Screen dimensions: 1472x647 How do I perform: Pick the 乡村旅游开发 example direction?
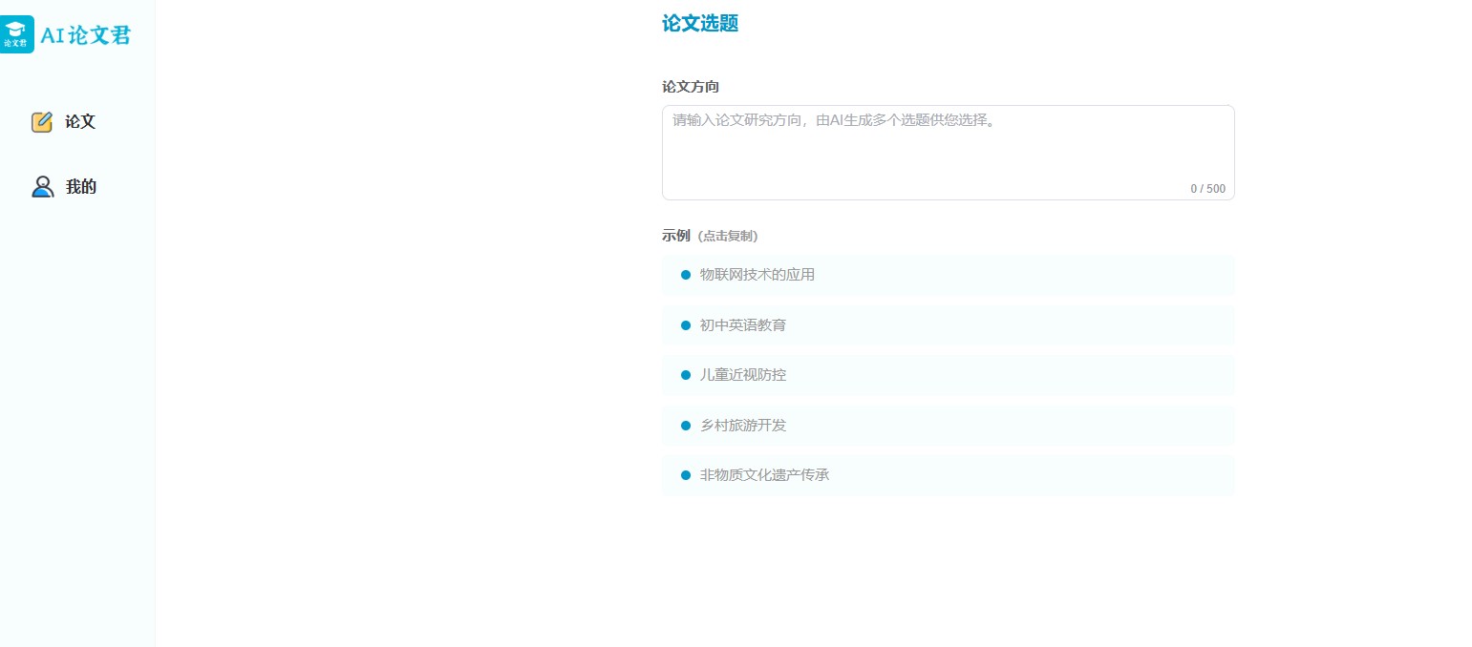[742, 426]
